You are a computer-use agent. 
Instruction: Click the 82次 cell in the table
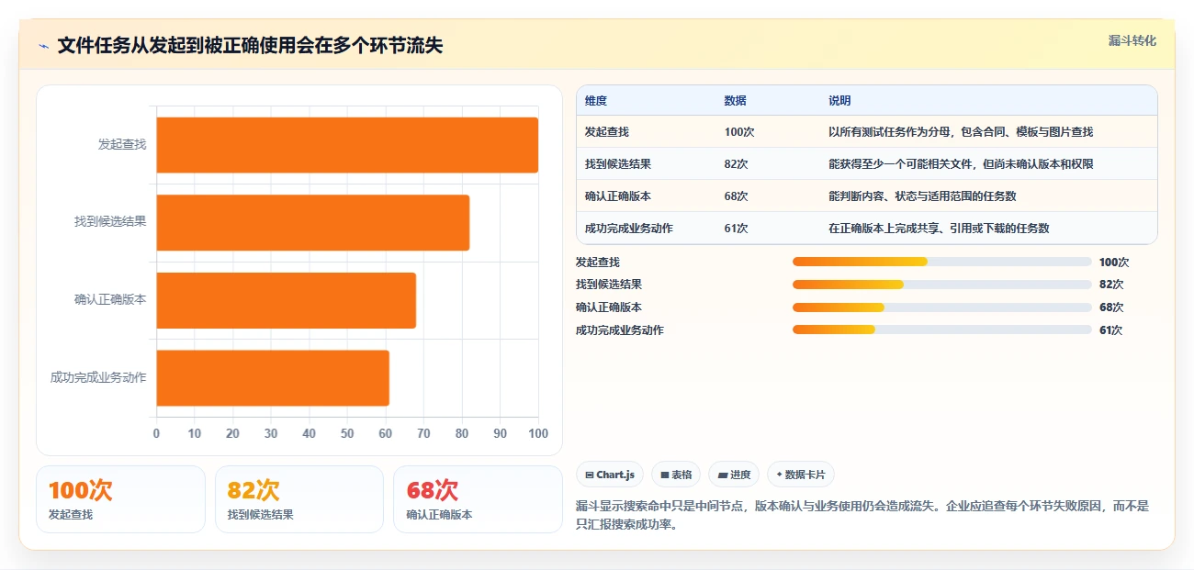tap(737, 164)
